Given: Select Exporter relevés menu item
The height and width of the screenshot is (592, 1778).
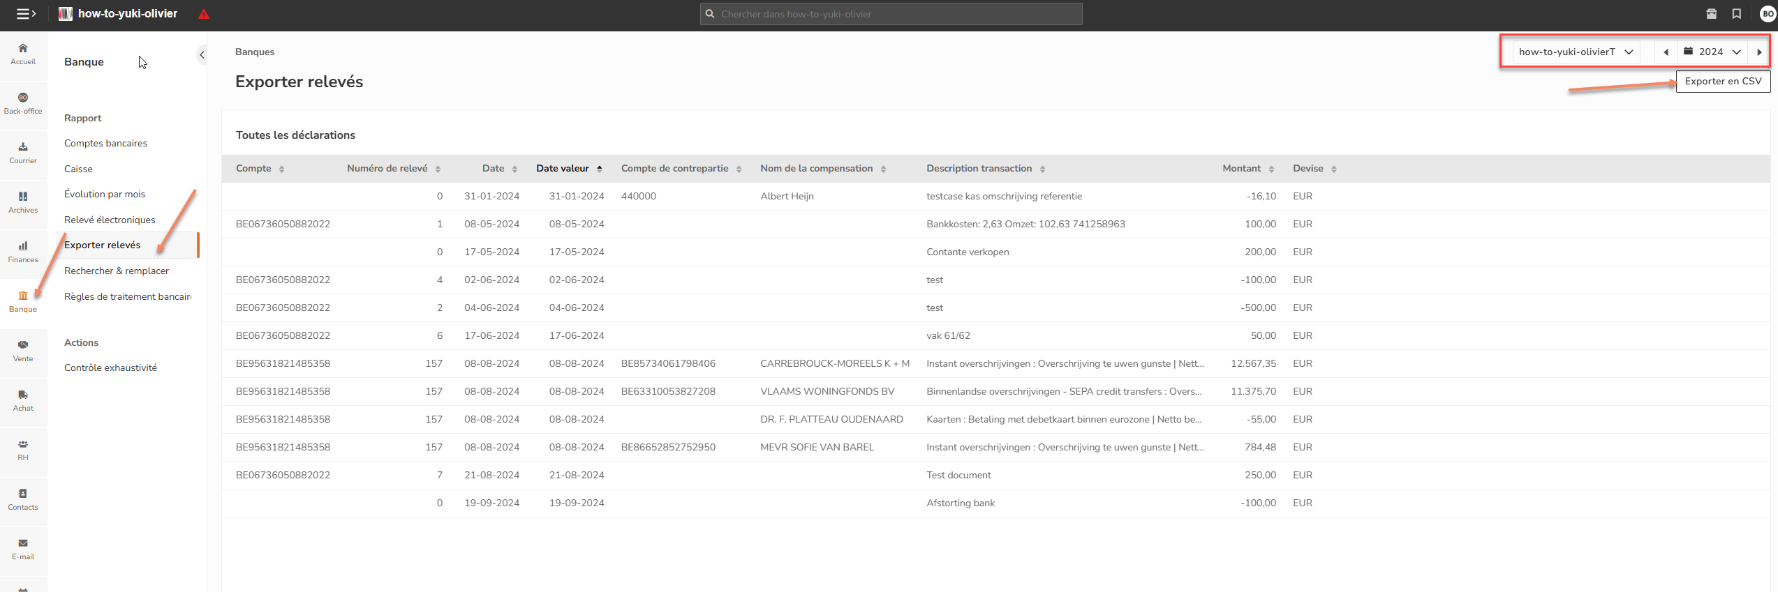Looking at the screenshot, I should (102, 245).
